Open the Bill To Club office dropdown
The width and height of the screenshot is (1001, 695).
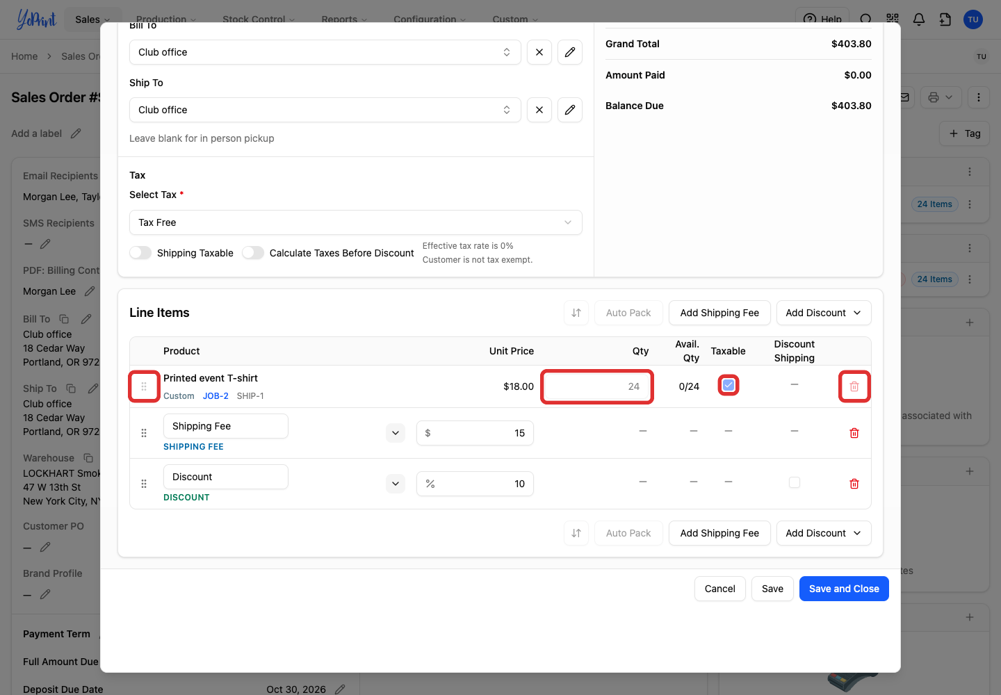(325, 52)
